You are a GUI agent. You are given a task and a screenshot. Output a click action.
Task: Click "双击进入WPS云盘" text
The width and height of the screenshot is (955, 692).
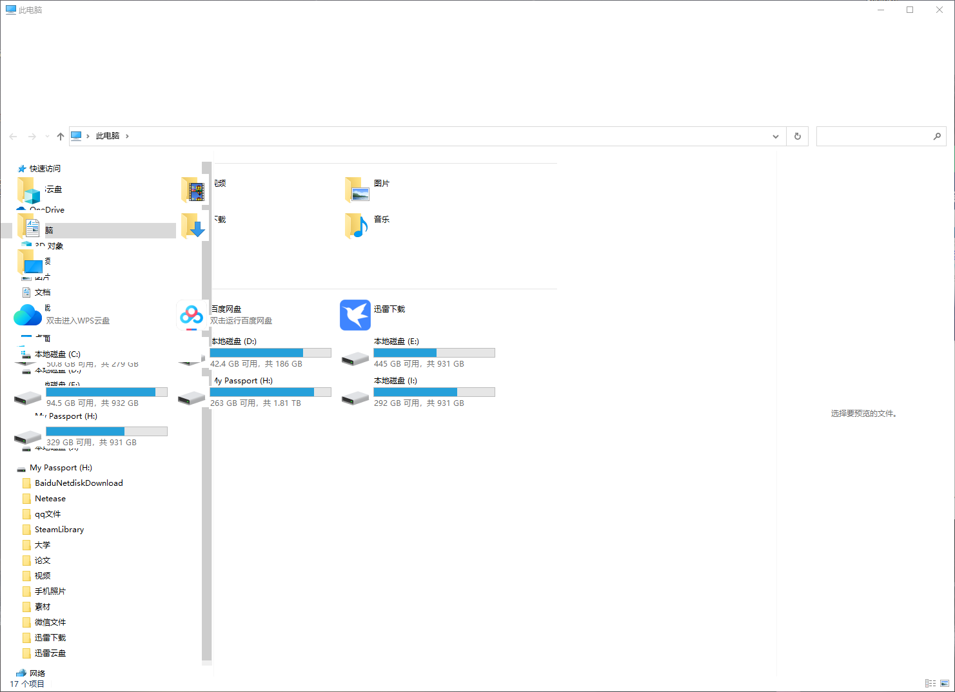(x=78, y=321)
